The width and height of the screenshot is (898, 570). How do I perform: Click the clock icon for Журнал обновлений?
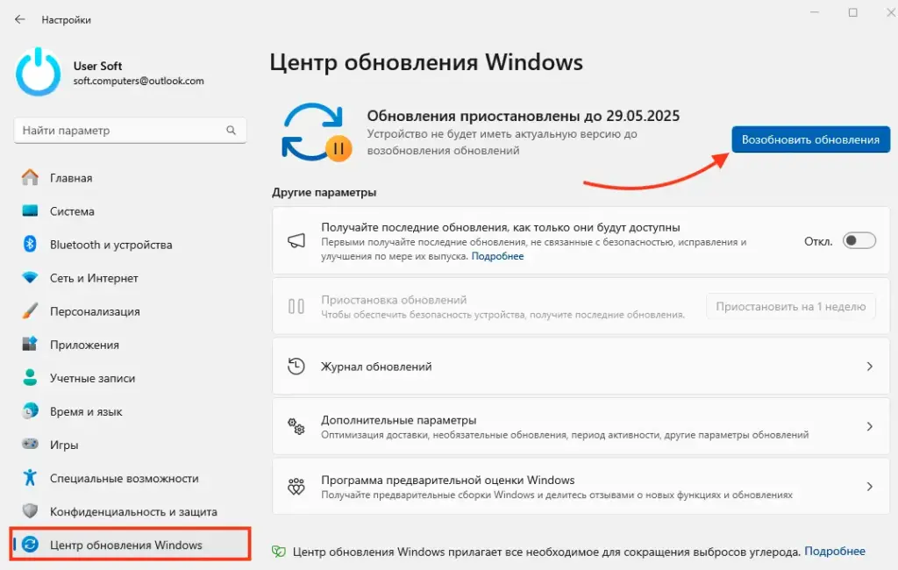click(296, 366)
